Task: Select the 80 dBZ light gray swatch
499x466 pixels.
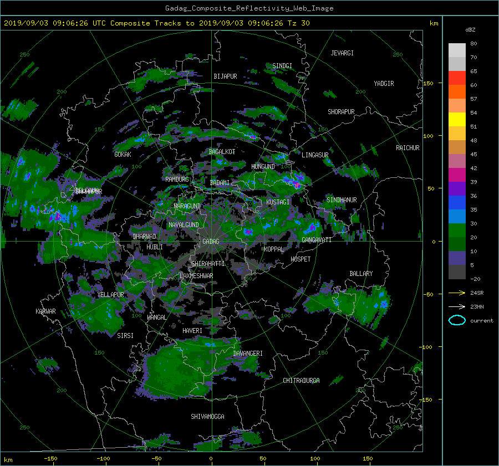Action: pos(457,50)
